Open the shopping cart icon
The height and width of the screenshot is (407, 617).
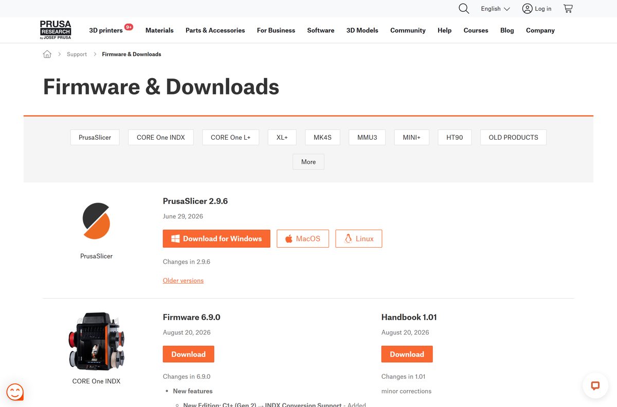(x=568, y=9)
